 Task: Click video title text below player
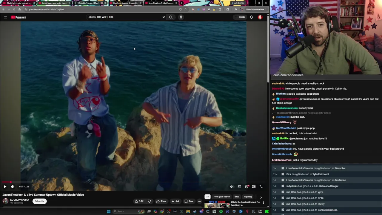click(43, 195)
